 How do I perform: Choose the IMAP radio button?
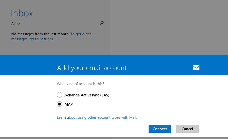click(59, 104)
